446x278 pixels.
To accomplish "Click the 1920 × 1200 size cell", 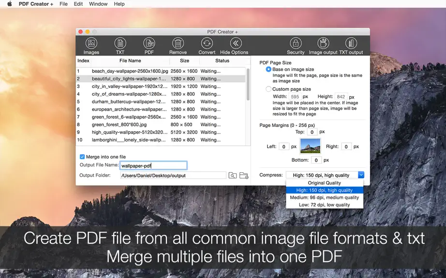I will [184, 86].
